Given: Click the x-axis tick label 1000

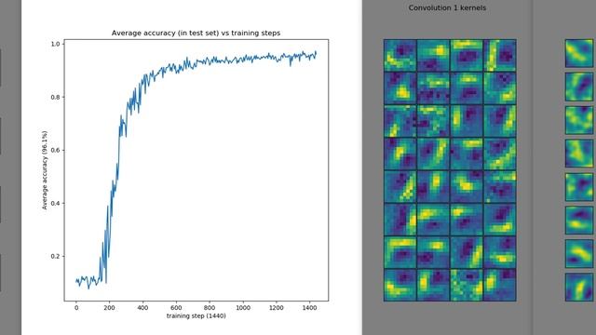Looking at the screenshot, I should tap(243, 308).
